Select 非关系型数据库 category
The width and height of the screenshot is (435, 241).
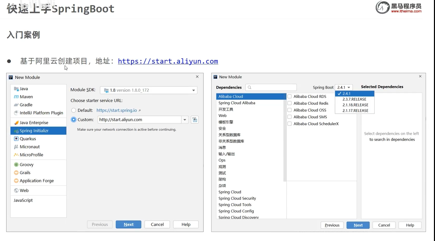pos(250,141)
